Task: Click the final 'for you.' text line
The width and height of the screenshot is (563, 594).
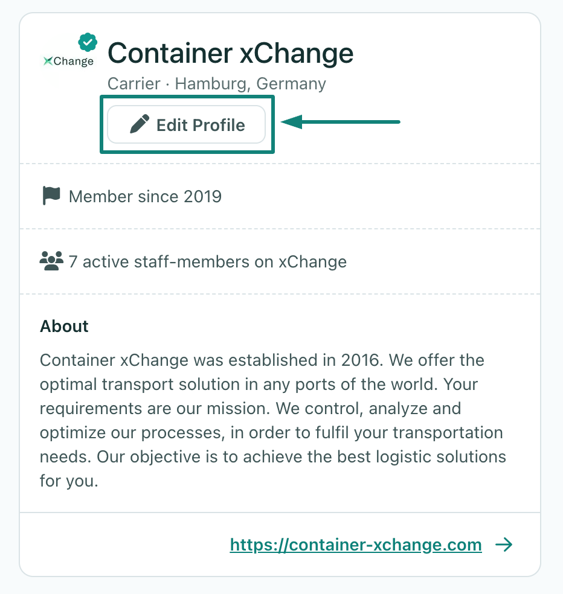Action: coord(68,481)
